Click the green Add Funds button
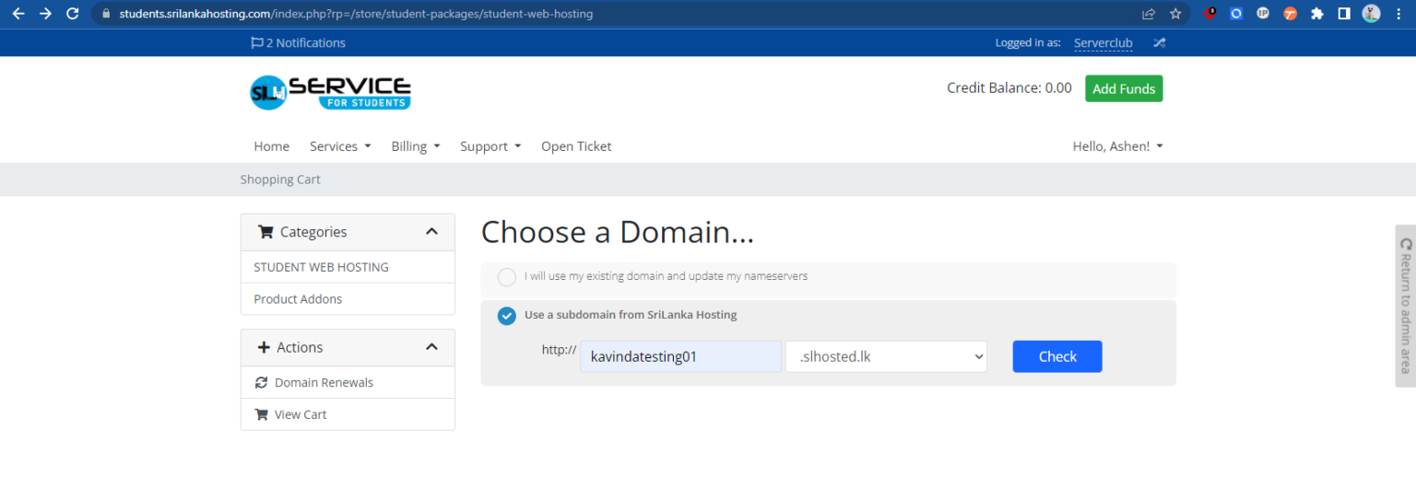 tap(1123, 88)
